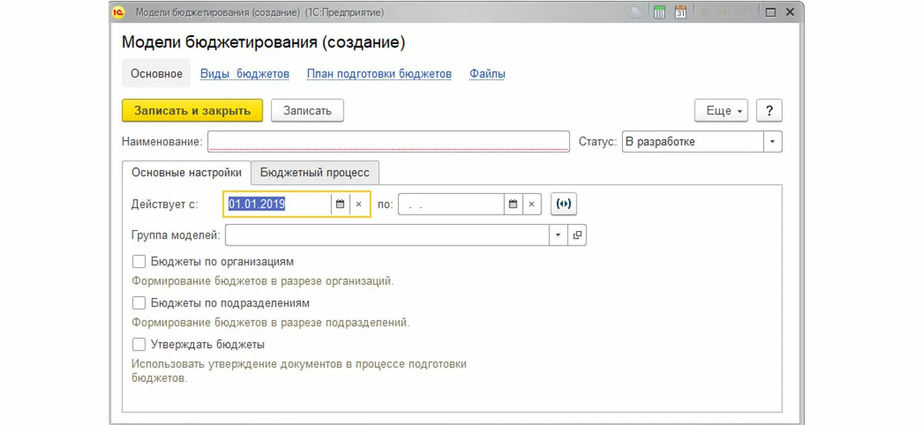Screen dimensions: 924x425
Task: Close the Модели бюджетирования window
Action: click(790, 12)
